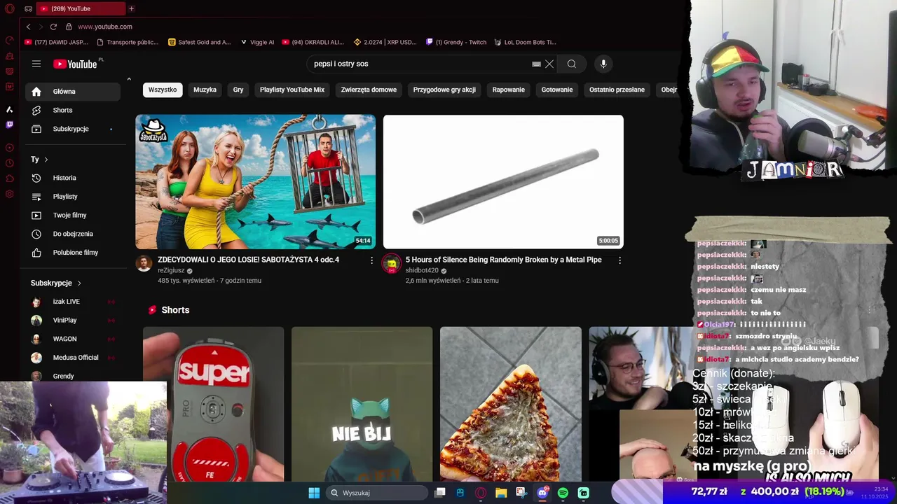Image resolution: width=897 pixels, height=504 pixels.
Task: Open Opera GX from the taskbar
Action: [481, 493]
